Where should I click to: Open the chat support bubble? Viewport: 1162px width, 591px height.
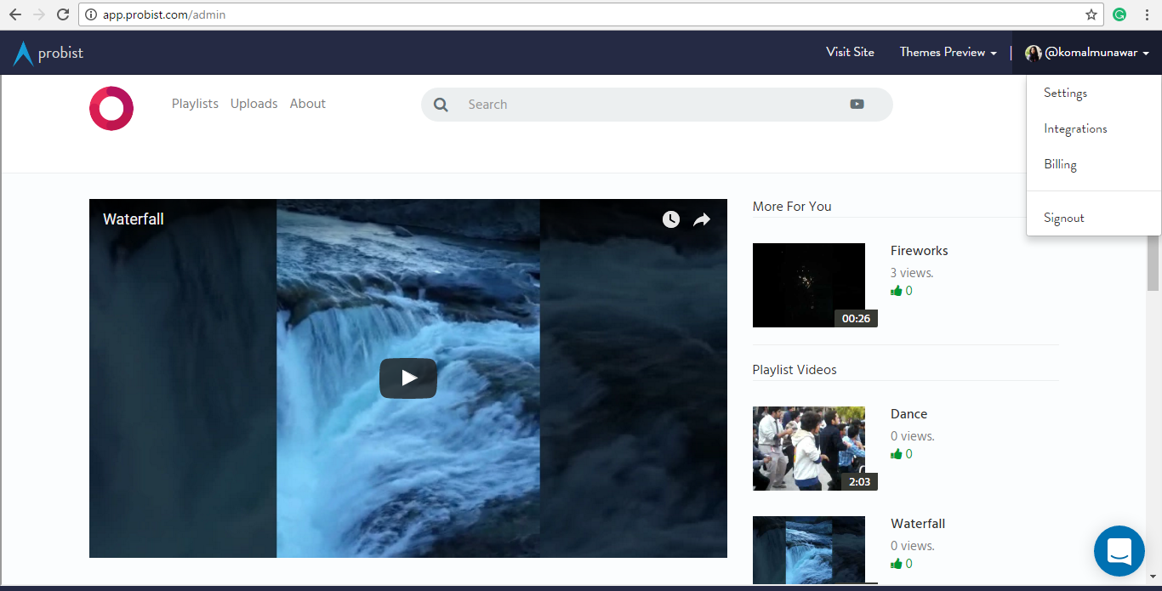click(1119, 551)
